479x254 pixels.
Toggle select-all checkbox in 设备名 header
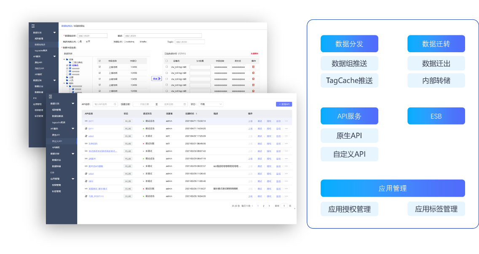coord(166,61)
